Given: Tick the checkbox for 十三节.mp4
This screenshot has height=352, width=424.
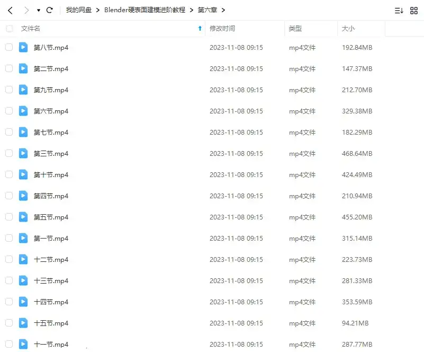Looking at the screenshot, I should pos(9,280).
